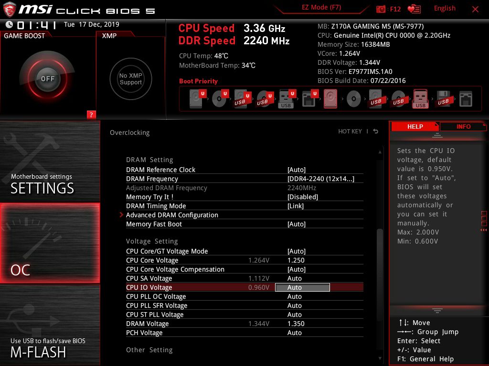Click the scroll up arrow of settings list
This screenshot has height=366, width=489.
point(380,152)
